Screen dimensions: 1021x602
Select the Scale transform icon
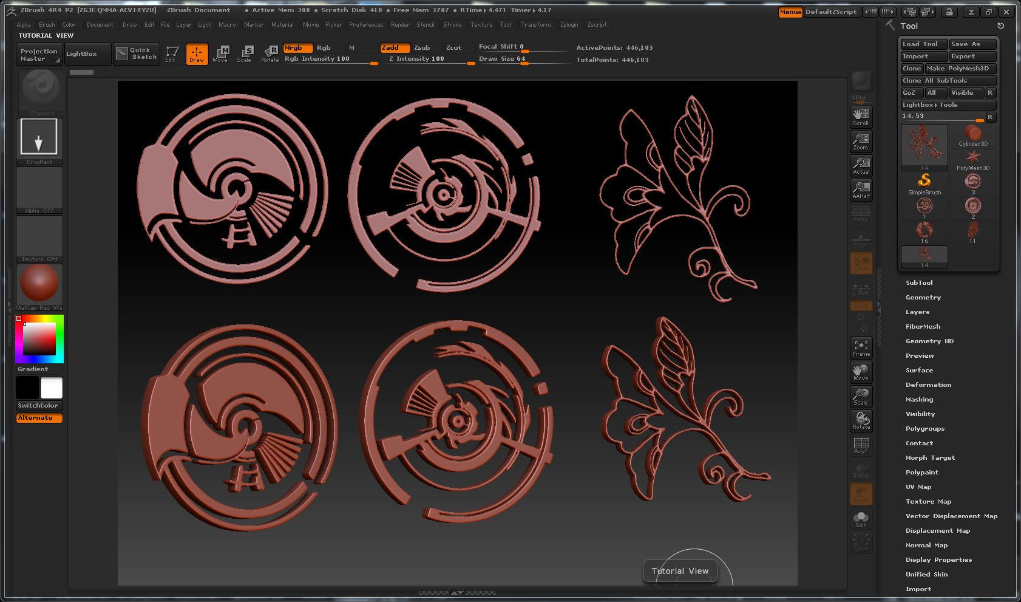click(x=245, y=53)
